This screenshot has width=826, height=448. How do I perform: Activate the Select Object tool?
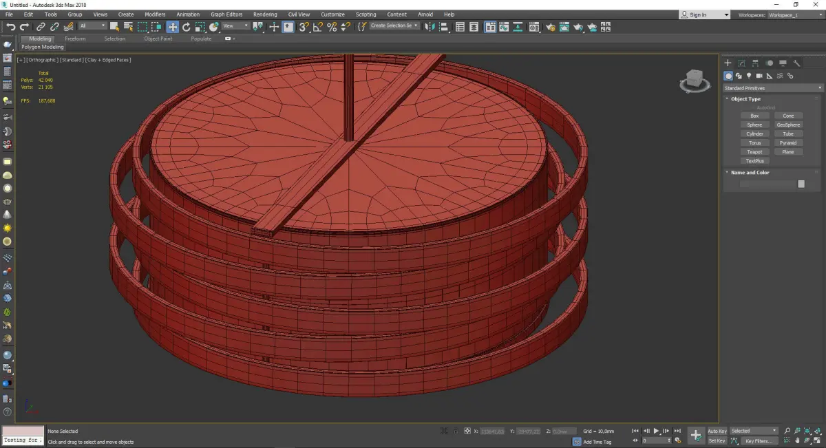(x=114, y=27)
